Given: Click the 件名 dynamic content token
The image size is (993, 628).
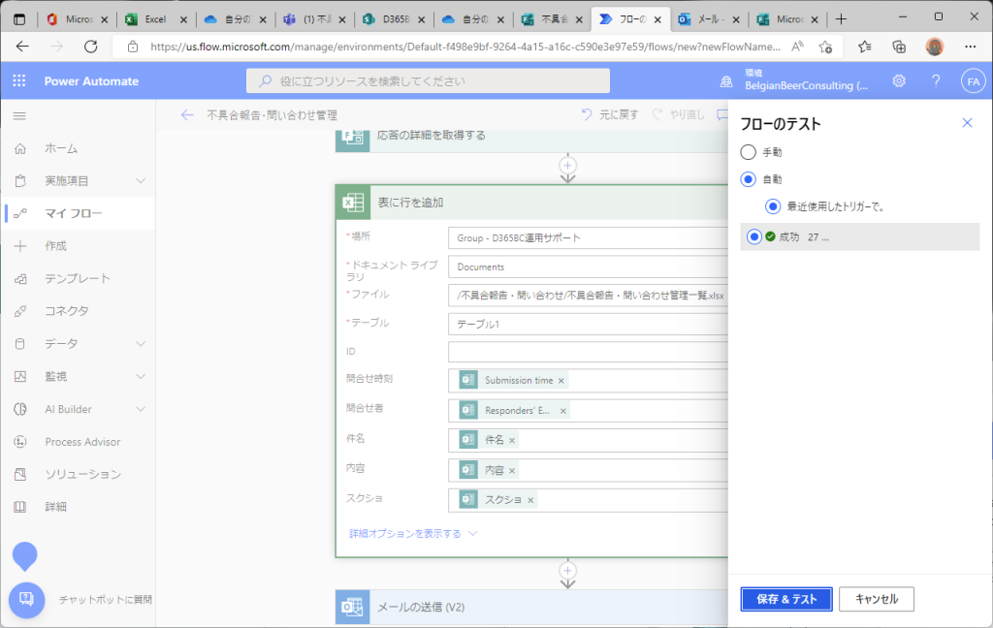Looking at the screenshot, I should [487, 440].
